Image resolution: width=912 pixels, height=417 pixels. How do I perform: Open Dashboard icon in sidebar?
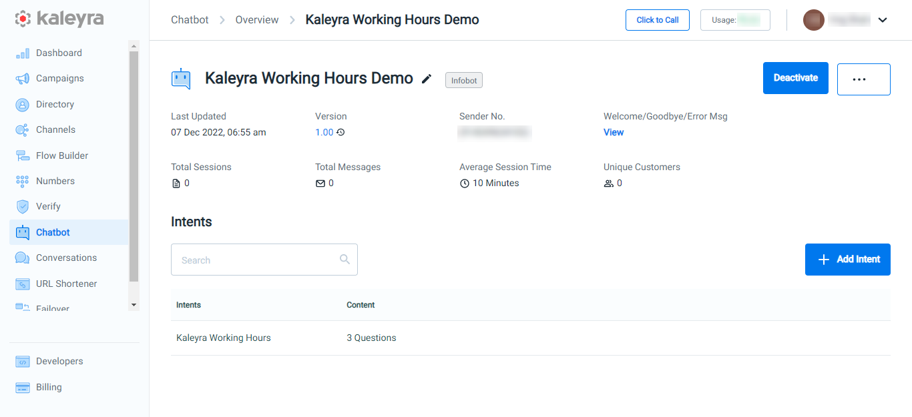click(x=23, y=53)
